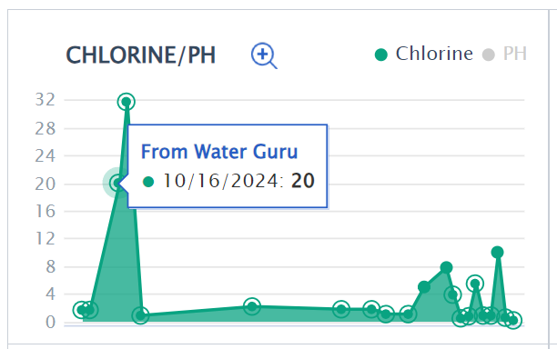Click the lone mid-chart data point near 2

click(x=252, y=306)
